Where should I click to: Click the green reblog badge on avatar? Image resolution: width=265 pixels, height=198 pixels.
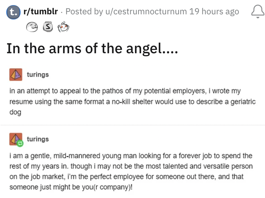coord(20,143)
